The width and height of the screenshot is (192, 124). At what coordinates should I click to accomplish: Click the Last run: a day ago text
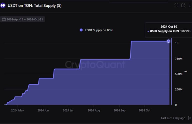click(173, 118)
